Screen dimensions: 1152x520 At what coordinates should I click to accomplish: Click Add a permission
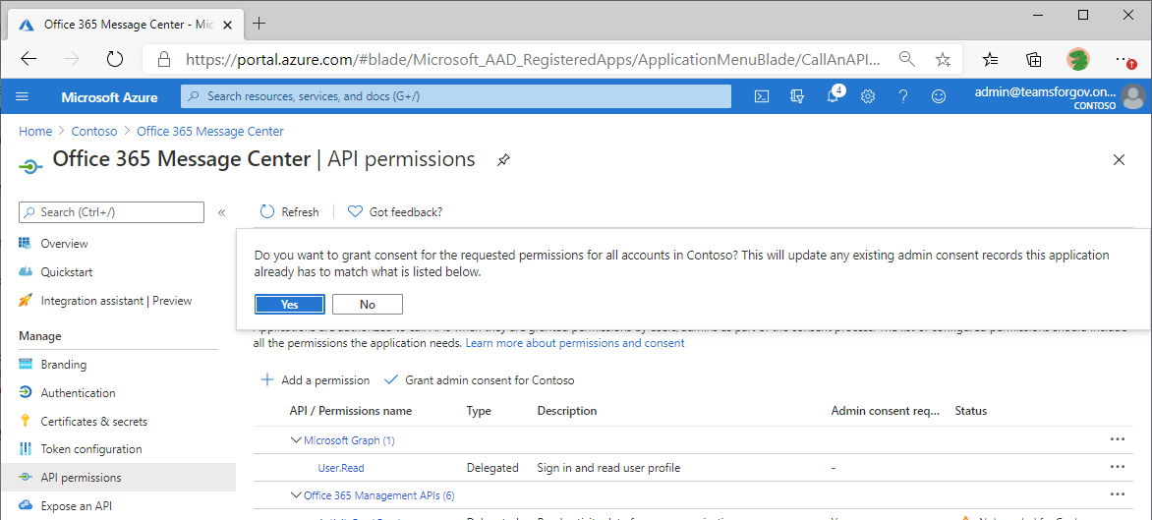coord(316,380)
